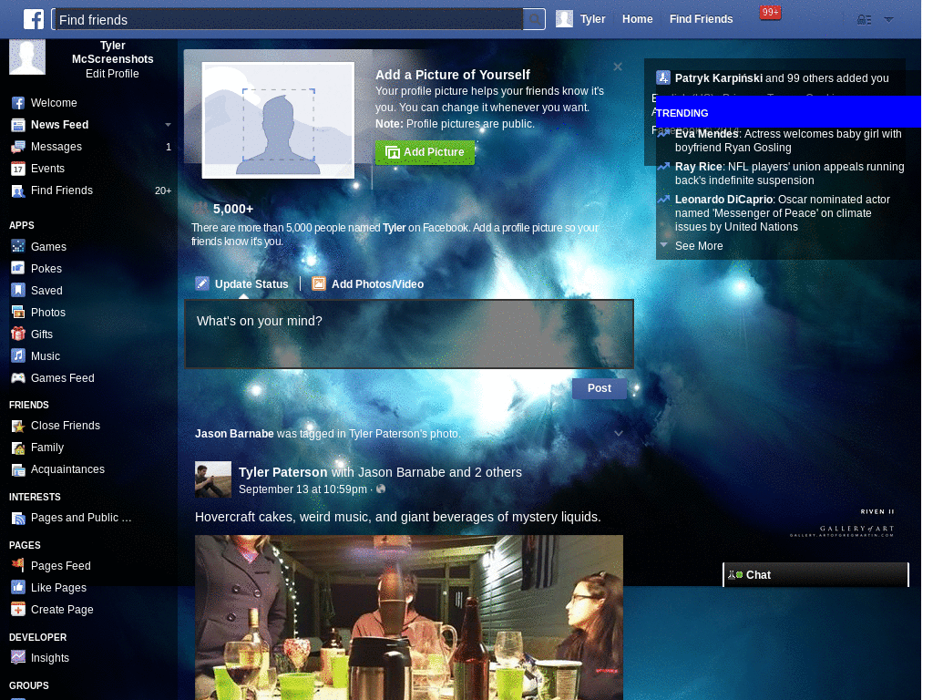Click the Create Page plus icon
933x700 pixels.
point(18,610)
